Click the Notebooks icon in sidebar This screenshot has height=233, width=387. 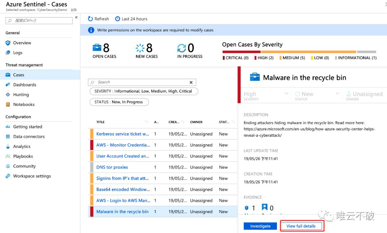8,104
